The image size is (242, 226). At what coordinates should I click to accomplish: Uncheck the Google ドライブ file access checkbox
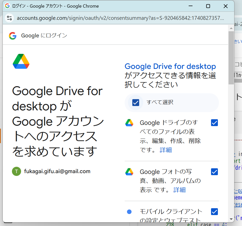click(214, 123)
